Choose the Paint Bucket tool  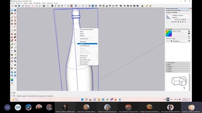(12, 13)
